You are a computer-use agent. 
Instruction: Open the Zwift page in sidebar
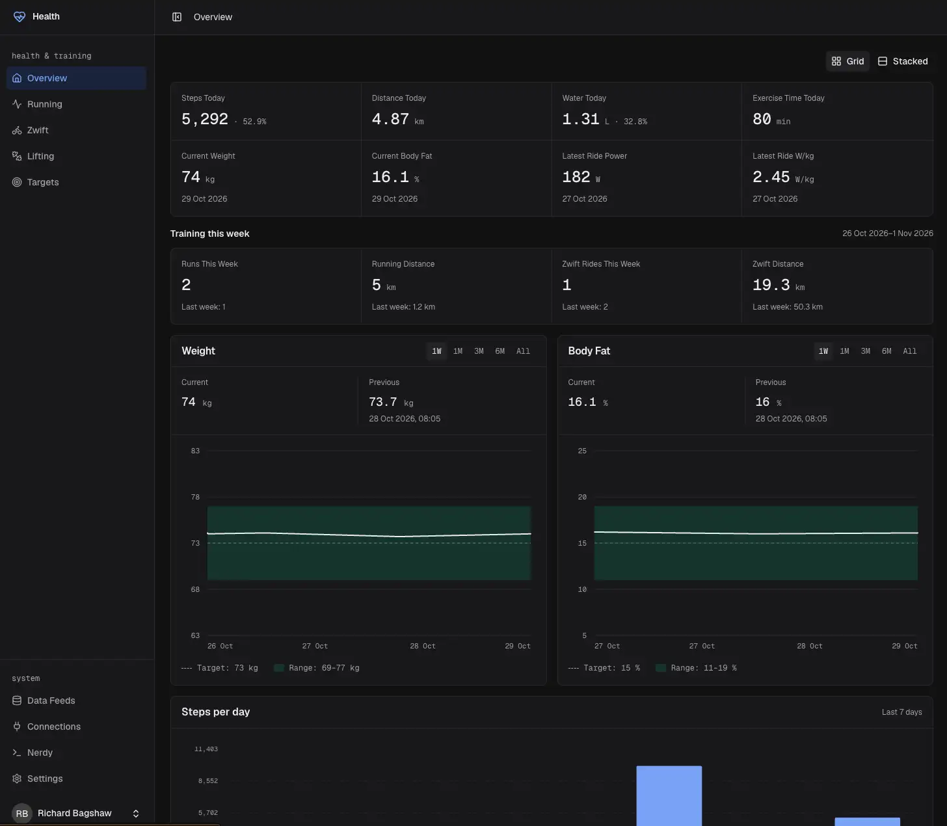tap(77, 130)
